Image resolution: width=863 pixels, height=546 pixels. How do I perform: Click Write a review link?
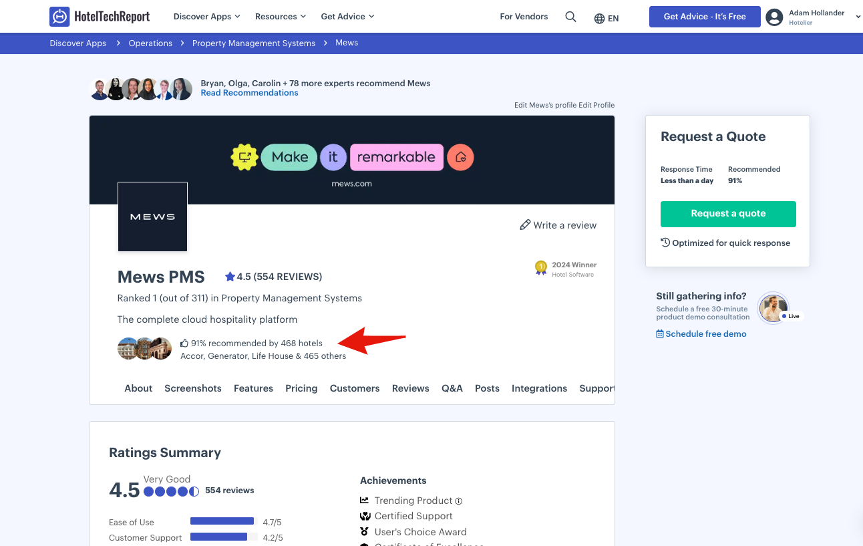tap(565, 225)
